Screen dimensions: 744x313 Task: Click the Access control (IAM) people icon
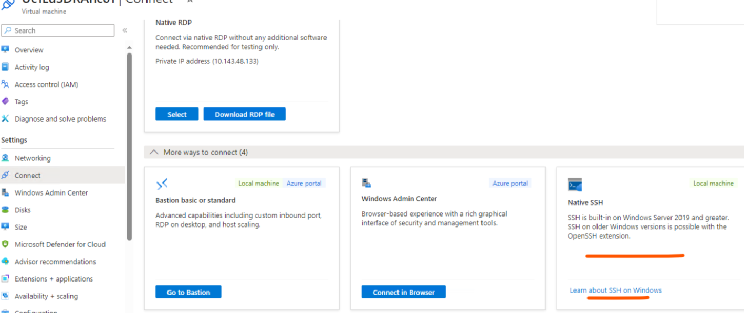[5, 84]
